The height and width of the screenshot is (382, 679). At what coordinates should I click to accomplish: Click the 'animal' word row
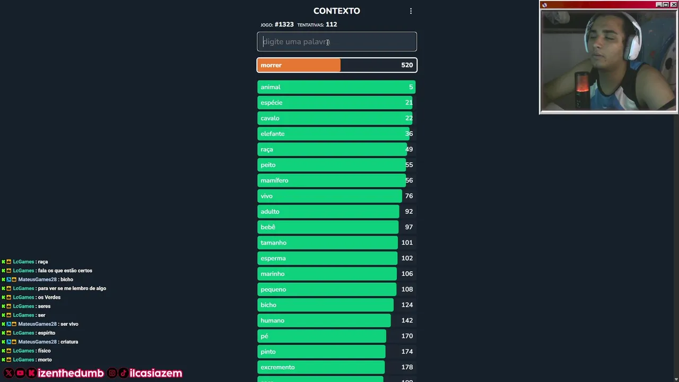pos(337,87)
